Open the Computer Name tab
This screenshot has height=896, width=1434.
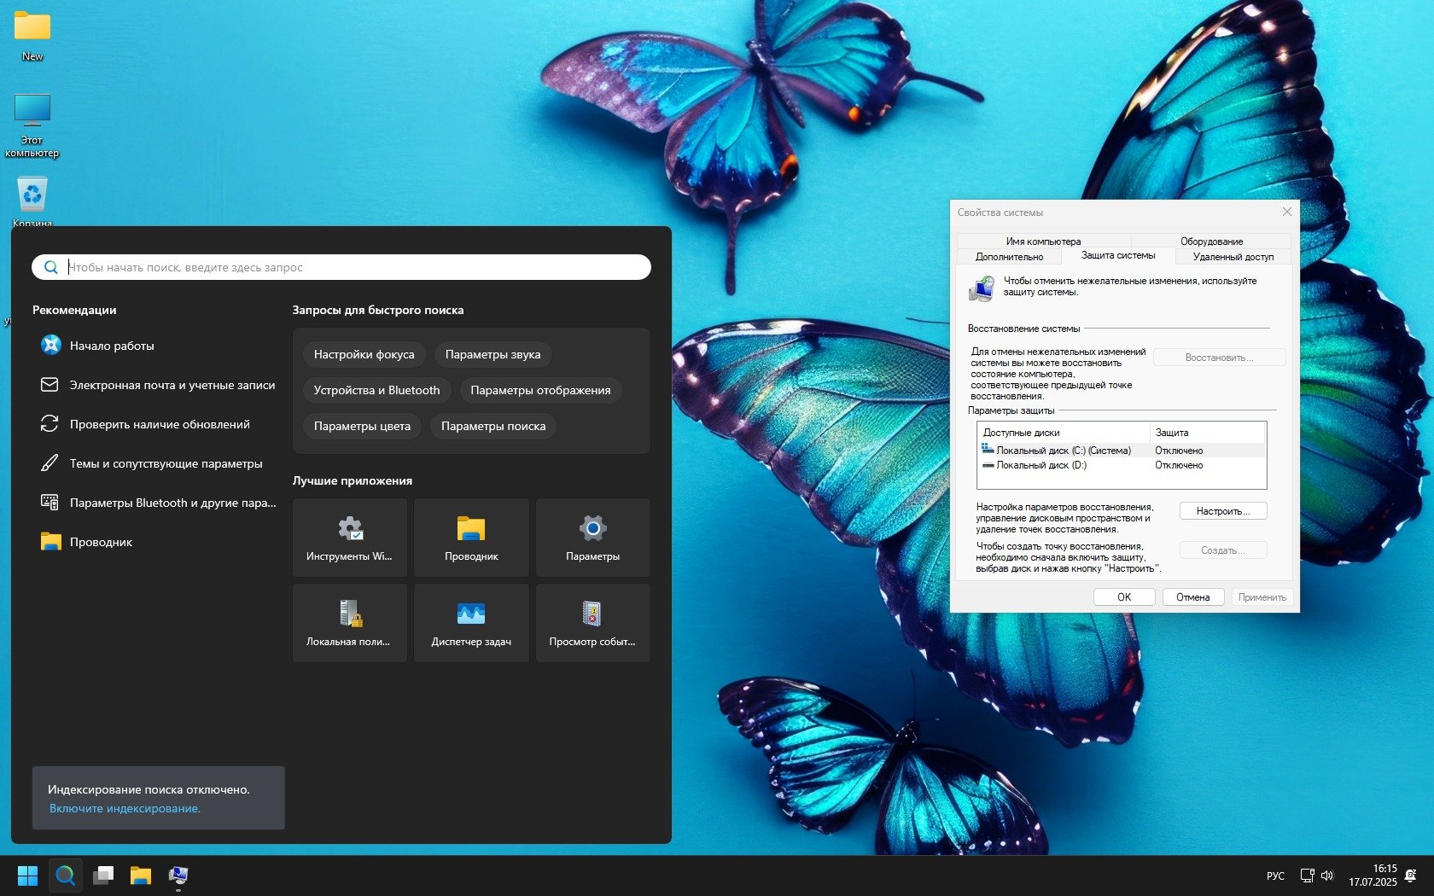[x=1043, y=241]
